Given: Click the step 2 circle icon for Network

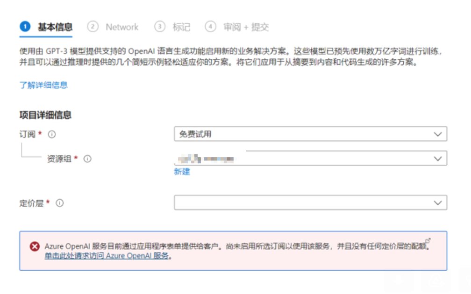Looking at the screenshot, I should point(93,27).
